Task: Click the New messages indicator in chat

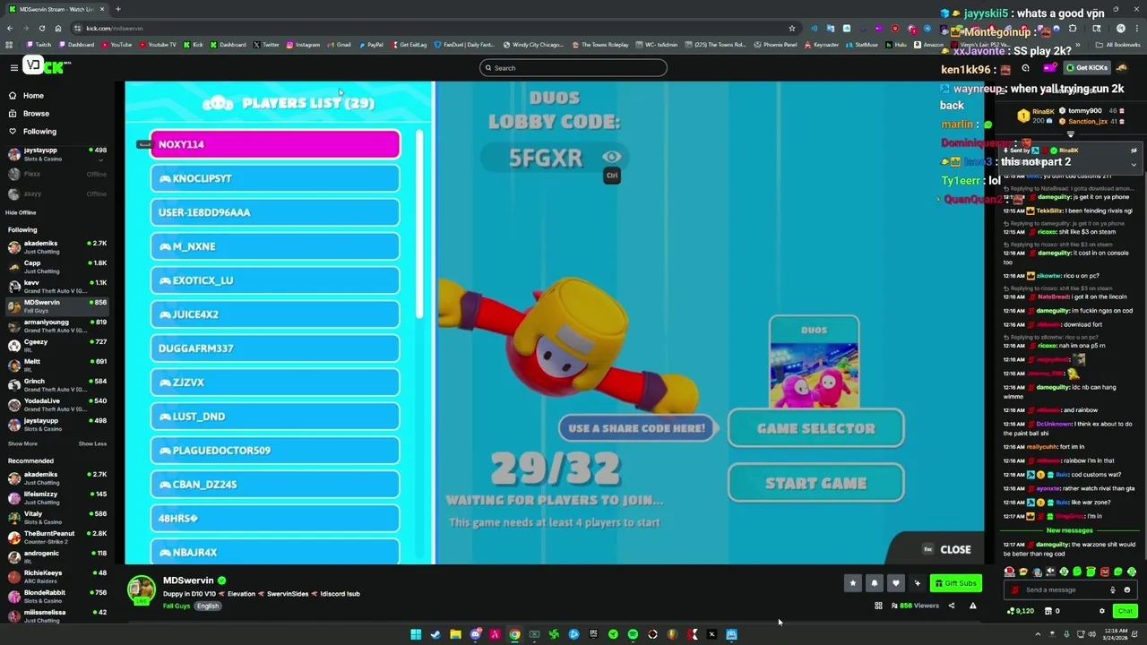Action: (1070, 530)
